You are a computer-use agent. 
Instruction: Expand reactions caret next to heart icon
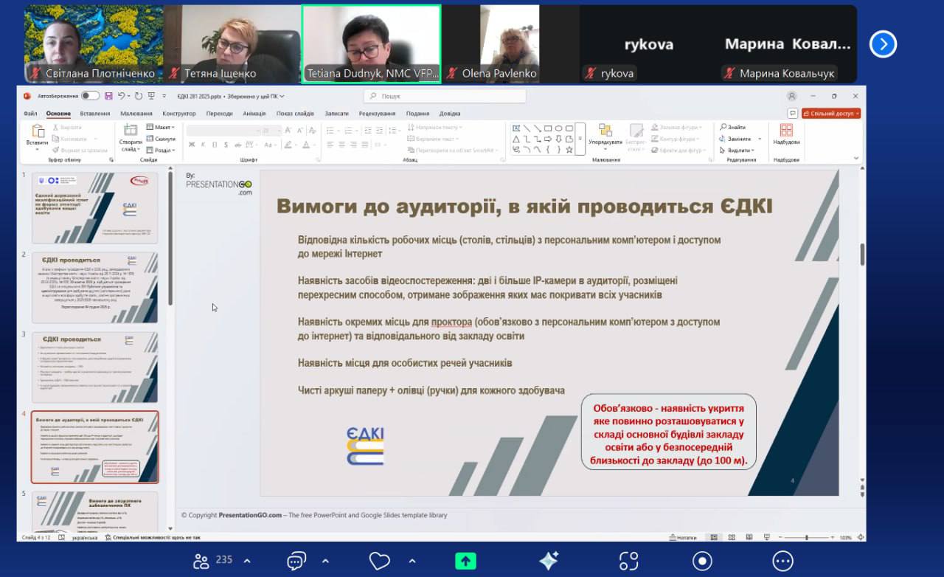click(x=412, y=561)
